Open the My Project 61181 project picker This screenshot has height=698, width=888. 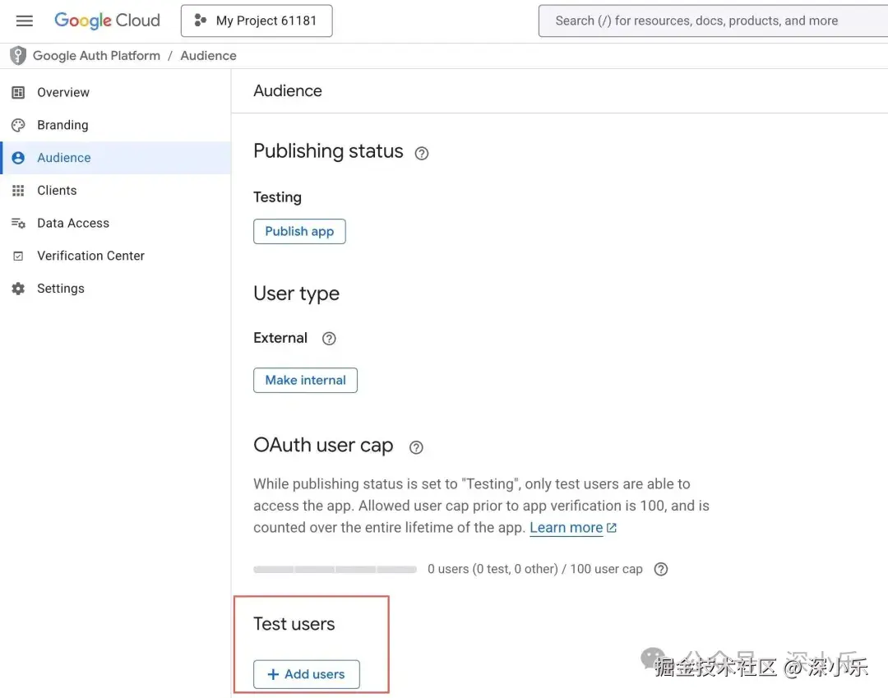[x=257, y=21]
